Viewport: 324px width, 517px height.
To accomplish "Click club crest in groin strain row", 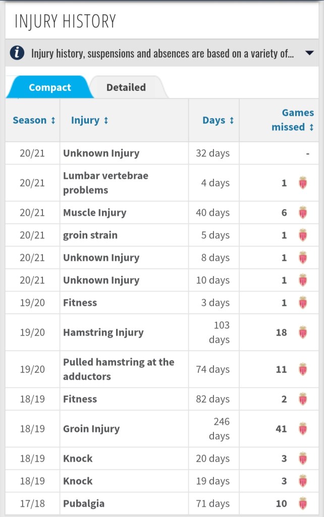I will coord(303,235).
